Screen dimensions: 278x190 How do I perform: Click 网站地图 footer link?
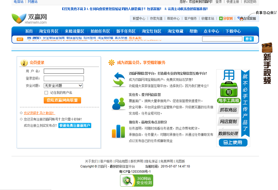point(121,161)
